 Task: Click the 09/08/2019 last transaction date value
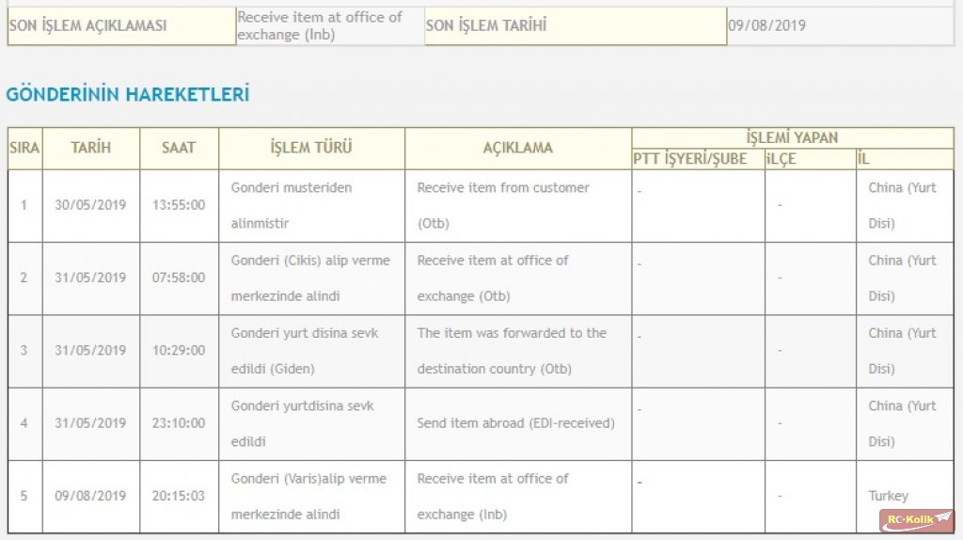(x=767, y=25)
